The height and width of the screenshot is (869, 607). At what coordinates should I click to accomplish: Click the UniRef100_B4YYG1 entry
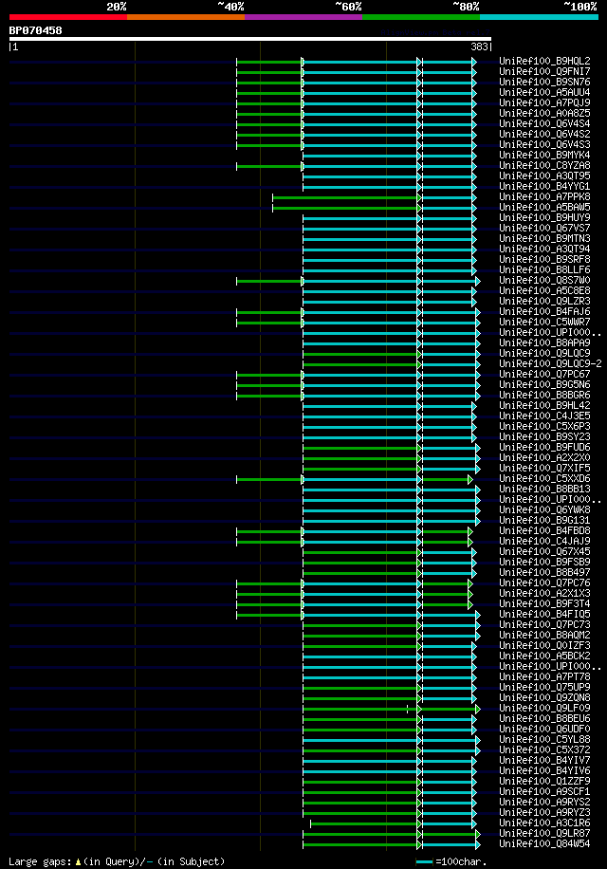point(544,186)
